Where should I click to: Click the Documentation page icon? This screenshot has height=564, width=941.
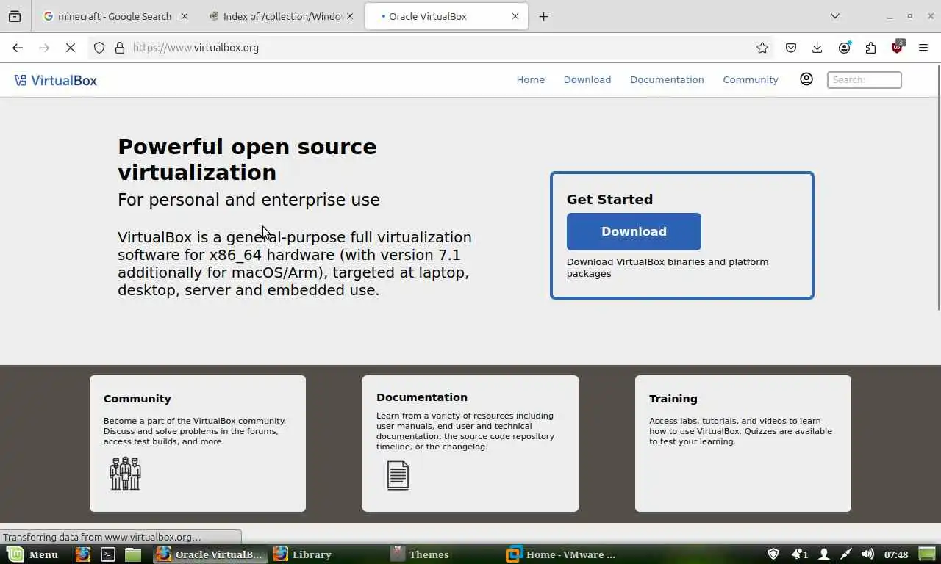398,475
